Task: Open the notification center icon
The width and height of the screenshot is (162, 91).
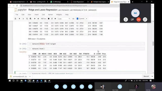Action: coord(151,81)
